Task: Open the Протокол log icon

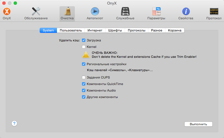Action: point(214,11)
